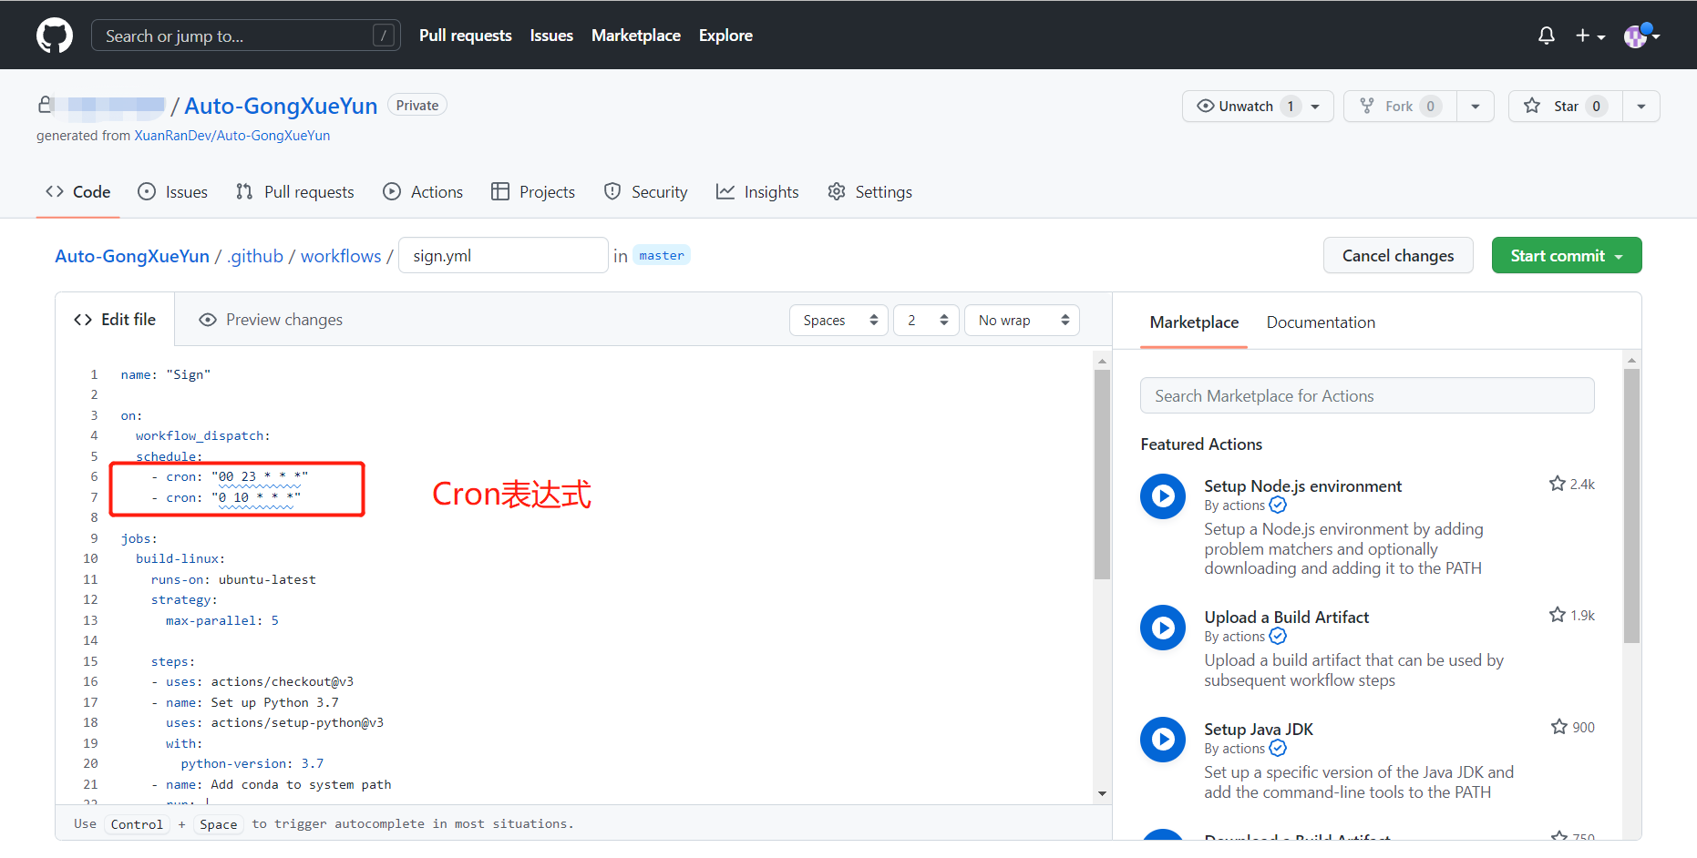Open the Projects tab

click(x=533, y=192)
